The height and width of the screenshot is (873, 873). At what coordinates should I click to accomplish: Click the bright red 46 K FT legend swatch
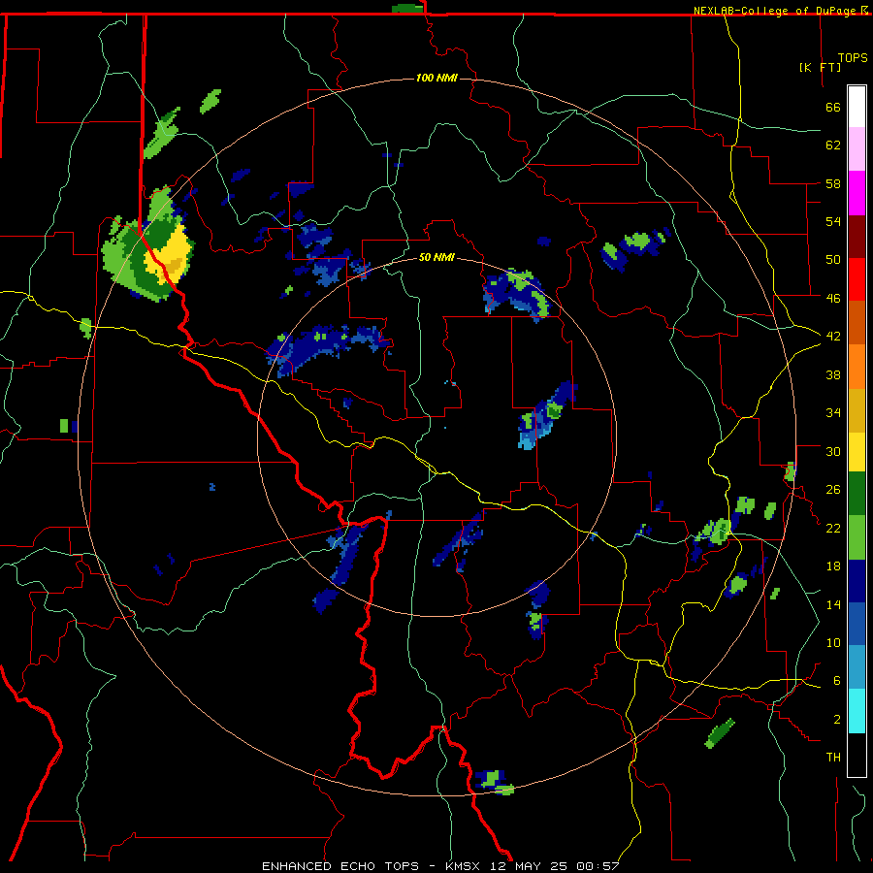[857, 279]
